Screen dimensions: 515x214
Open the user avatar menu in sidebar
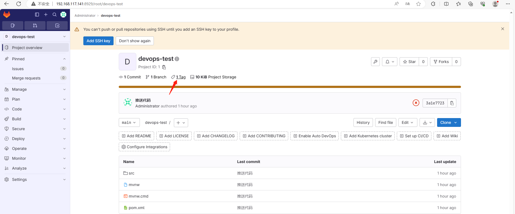click(x=63, y=15)
